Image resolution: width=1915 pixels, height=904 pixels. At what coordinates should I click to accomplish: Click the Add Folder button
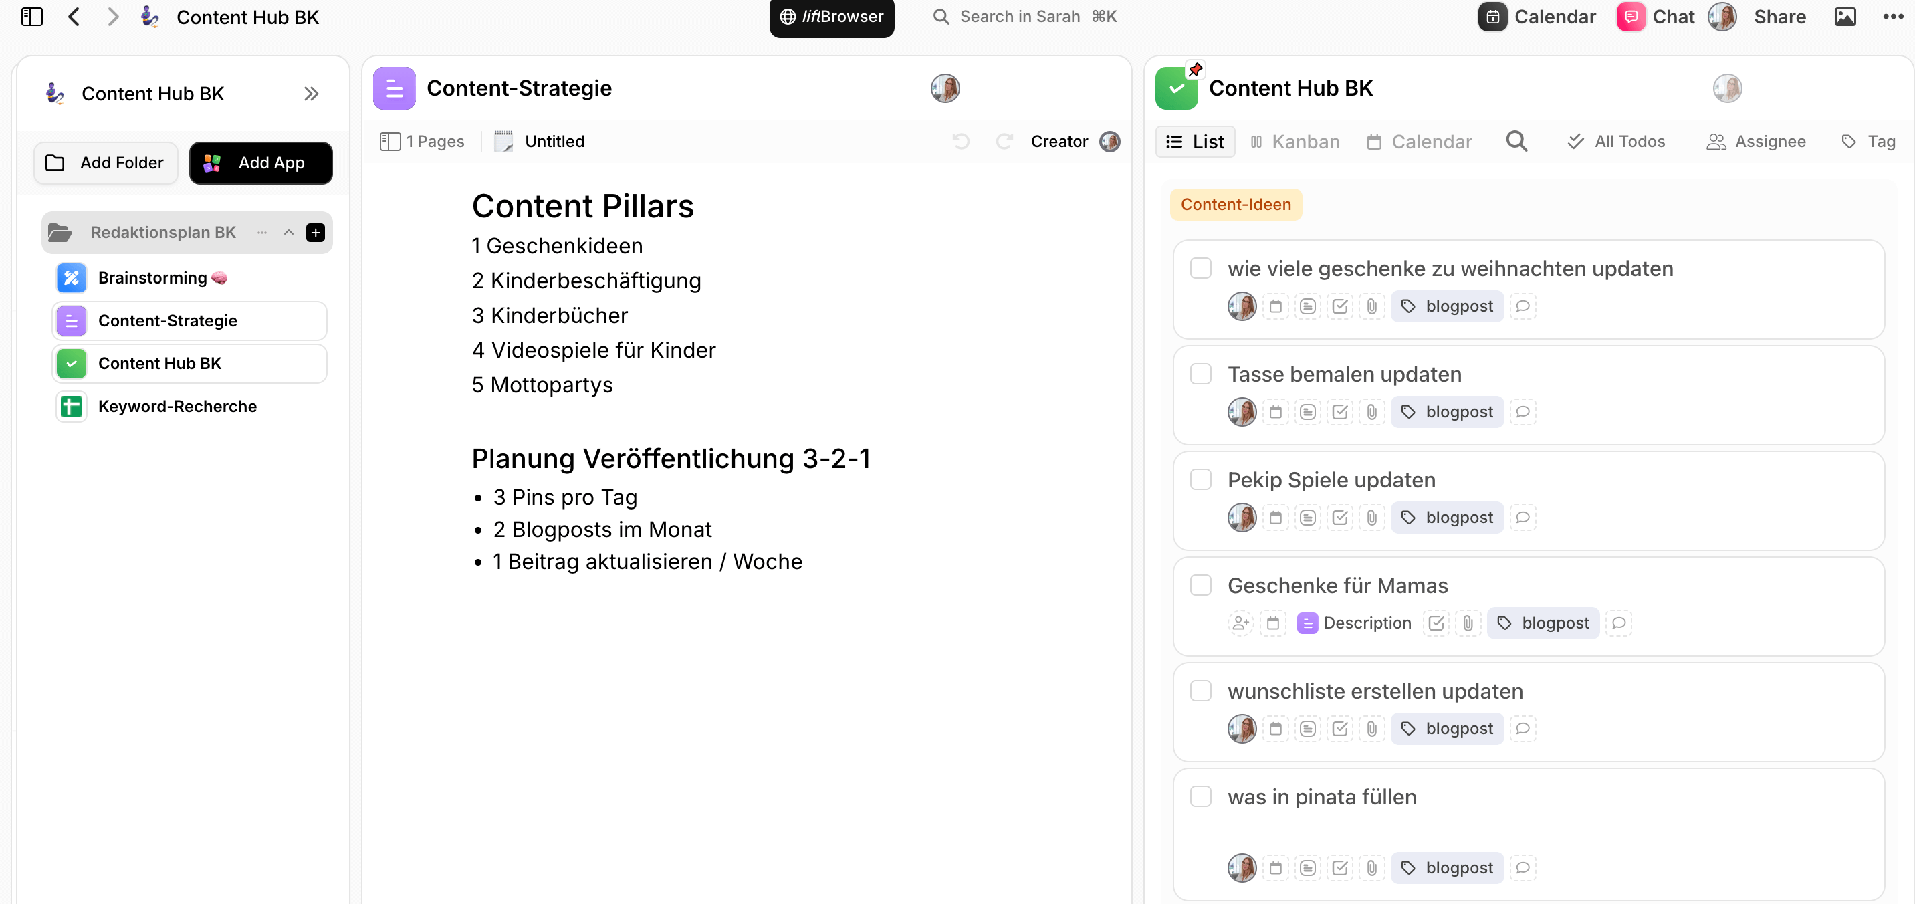106,162
